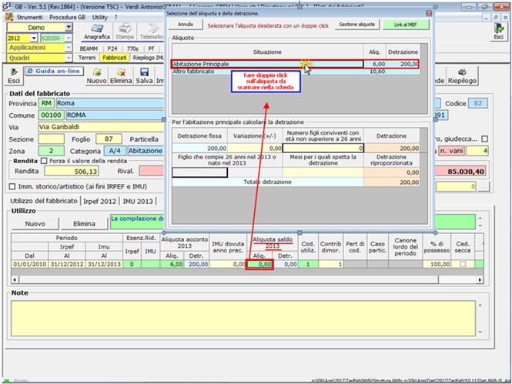Switch to the Pf tab

click(151, 48)
